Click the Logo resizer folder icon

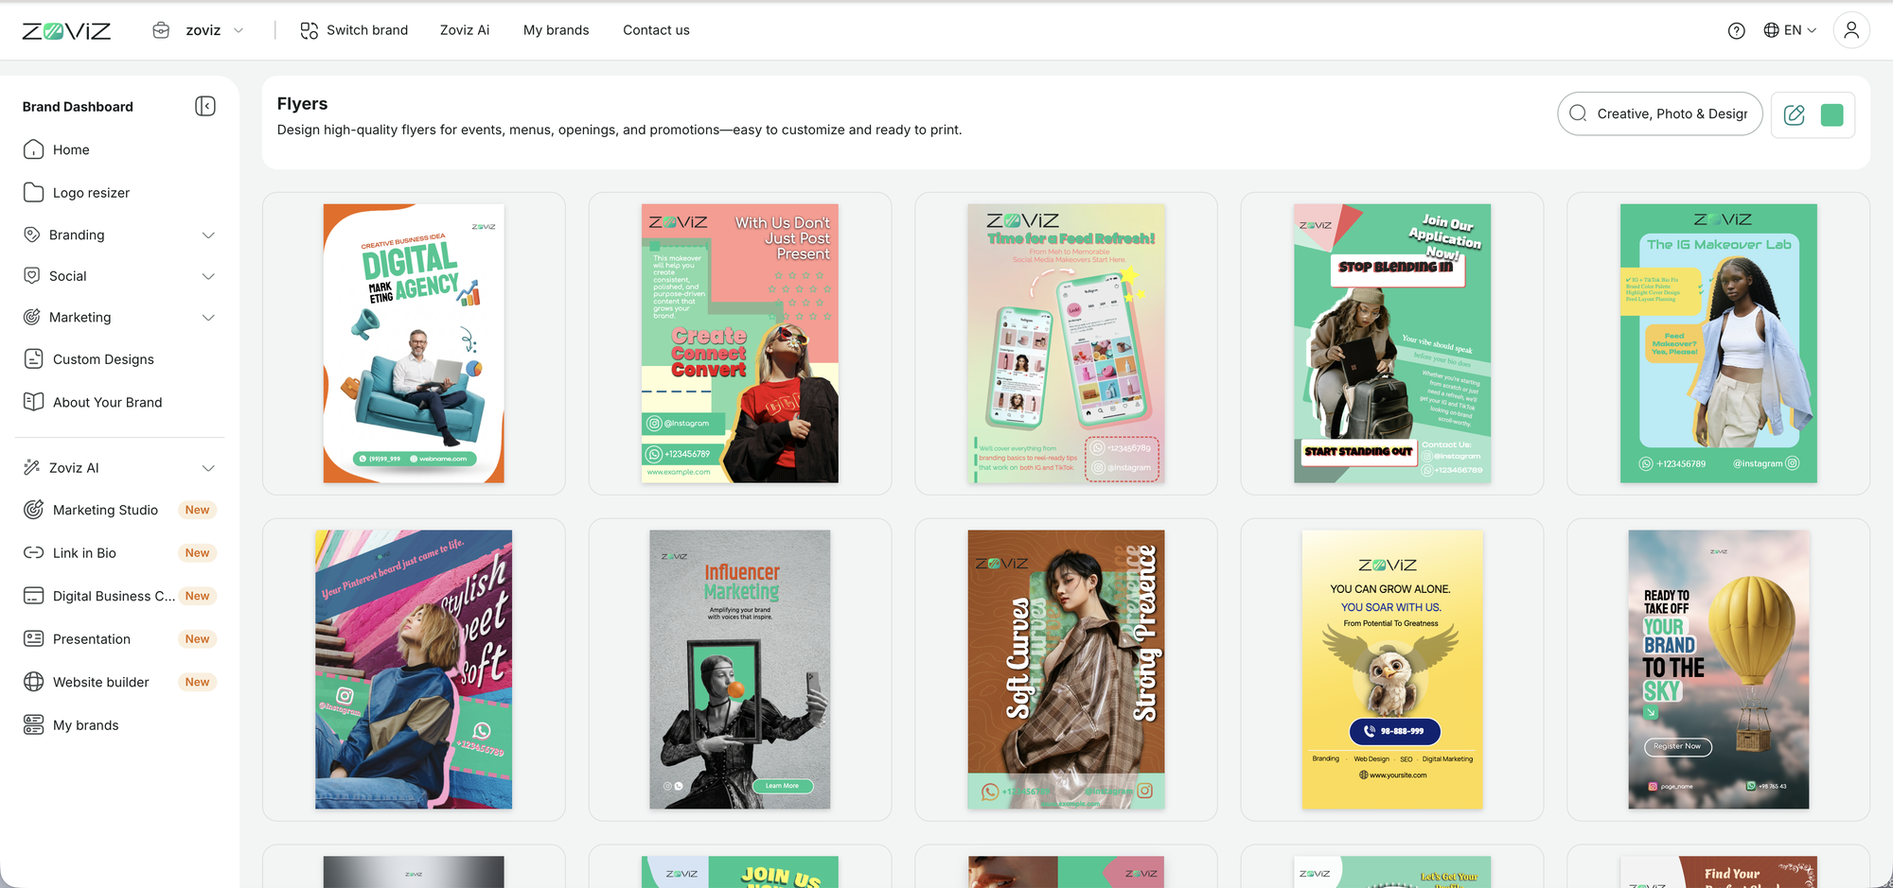click(34, 192)
